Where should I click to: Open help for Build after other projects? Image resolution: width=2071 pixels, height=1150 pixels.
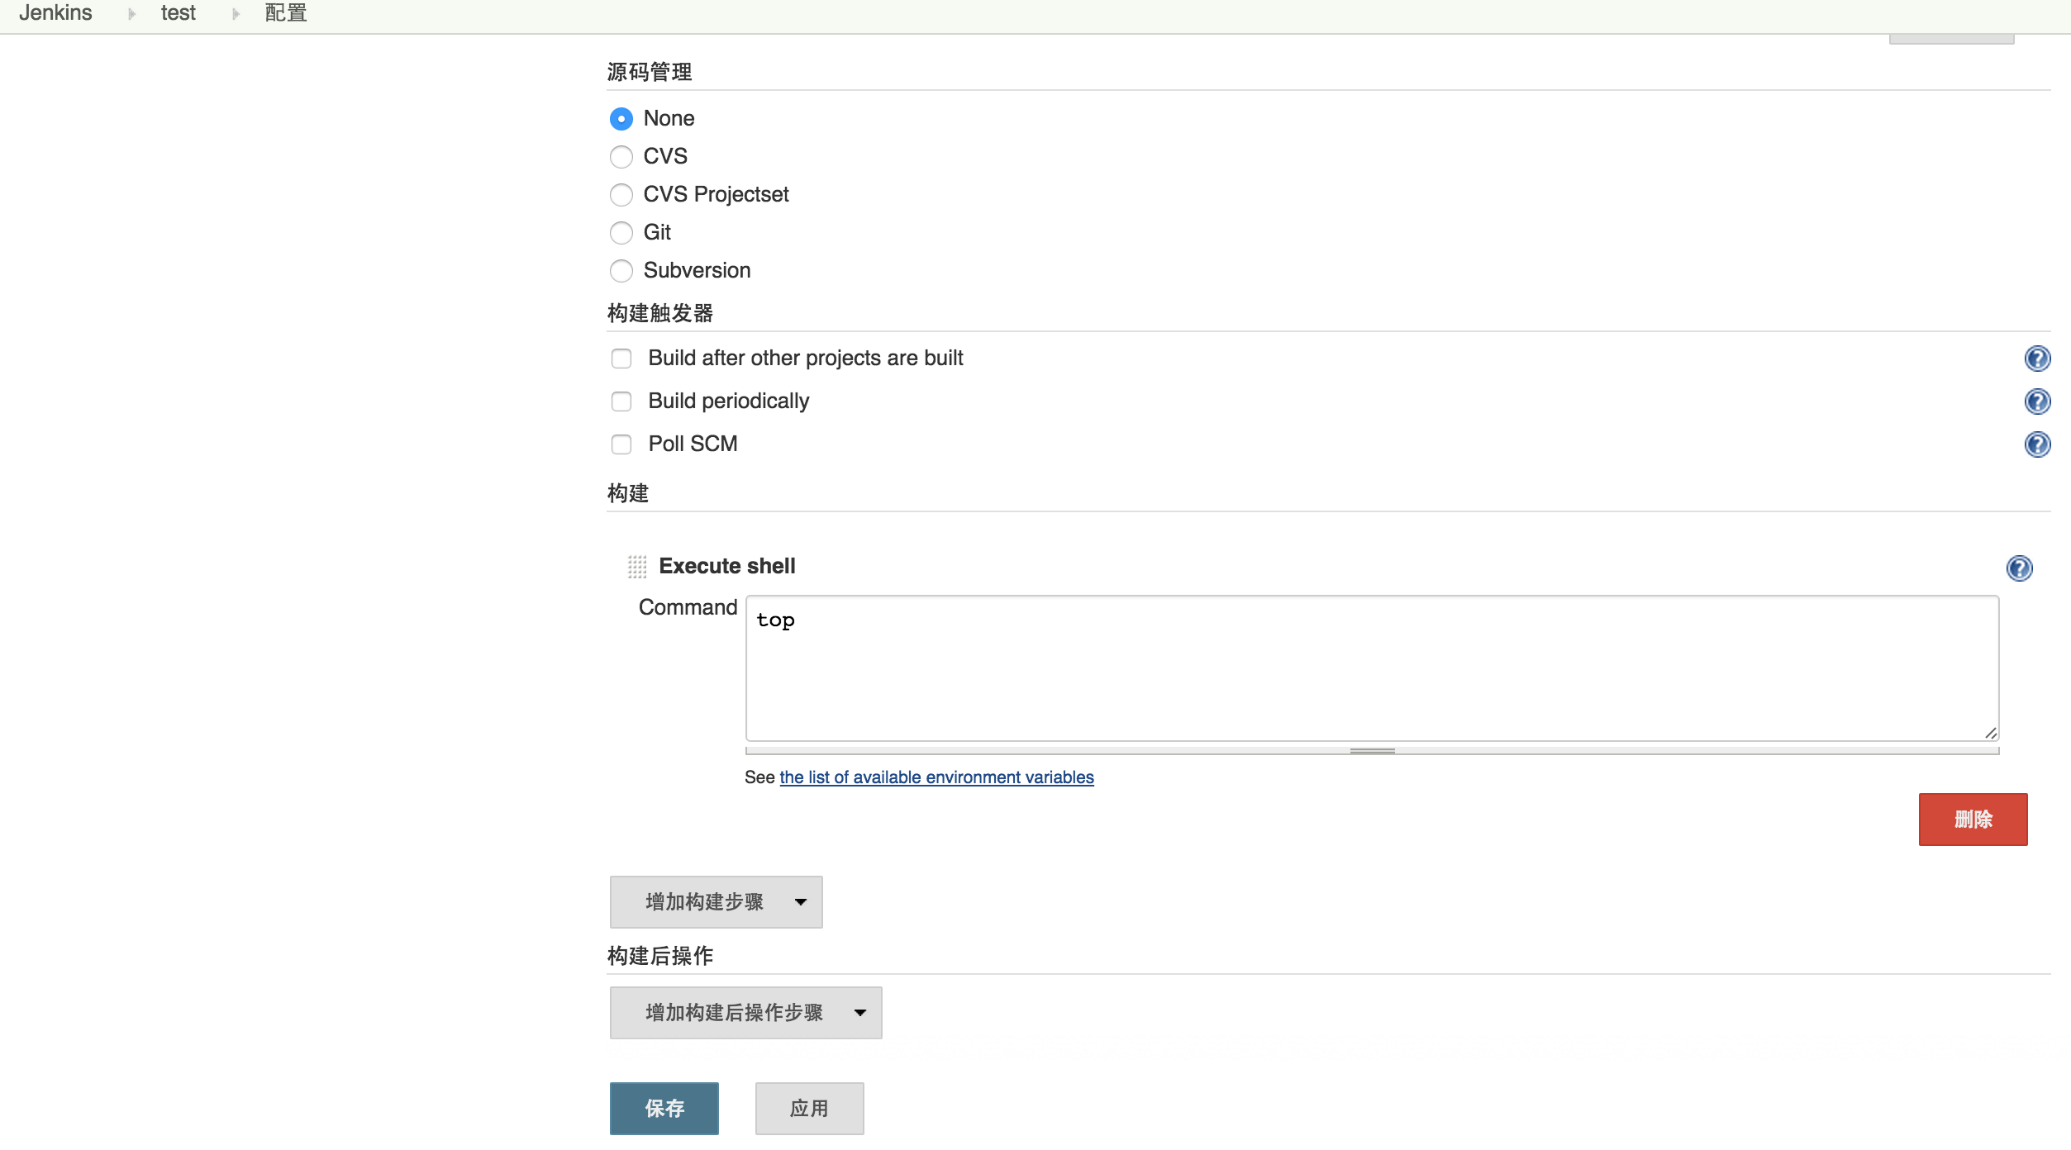pos(2037,359)
